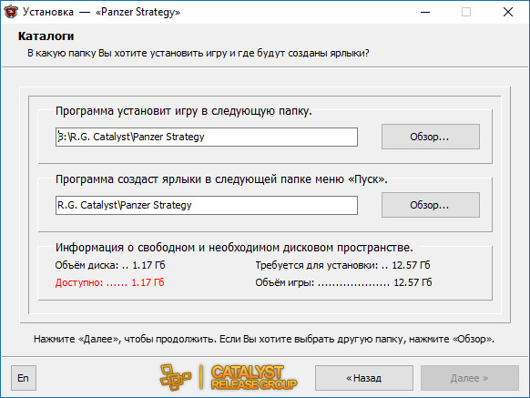Click the installer app icon in title bar
The width and height of the screenshot is (530, 398).
[11, 12]
